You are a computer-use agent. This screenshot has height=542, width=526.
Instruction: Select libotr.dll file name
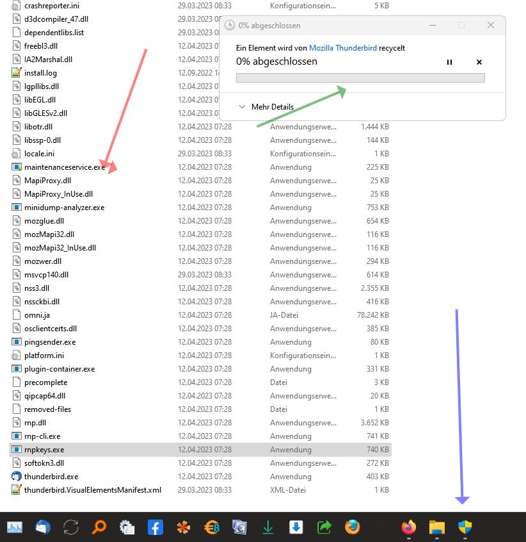[38, 127]
